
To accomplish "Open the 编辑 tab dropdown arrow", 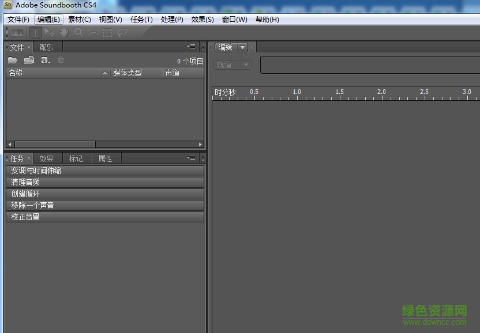I will point(242,47).
